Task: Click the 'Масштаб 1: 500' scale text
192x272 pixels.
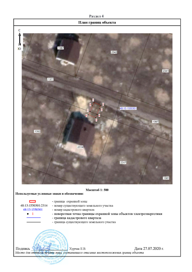Action: (x=97, y=190)
